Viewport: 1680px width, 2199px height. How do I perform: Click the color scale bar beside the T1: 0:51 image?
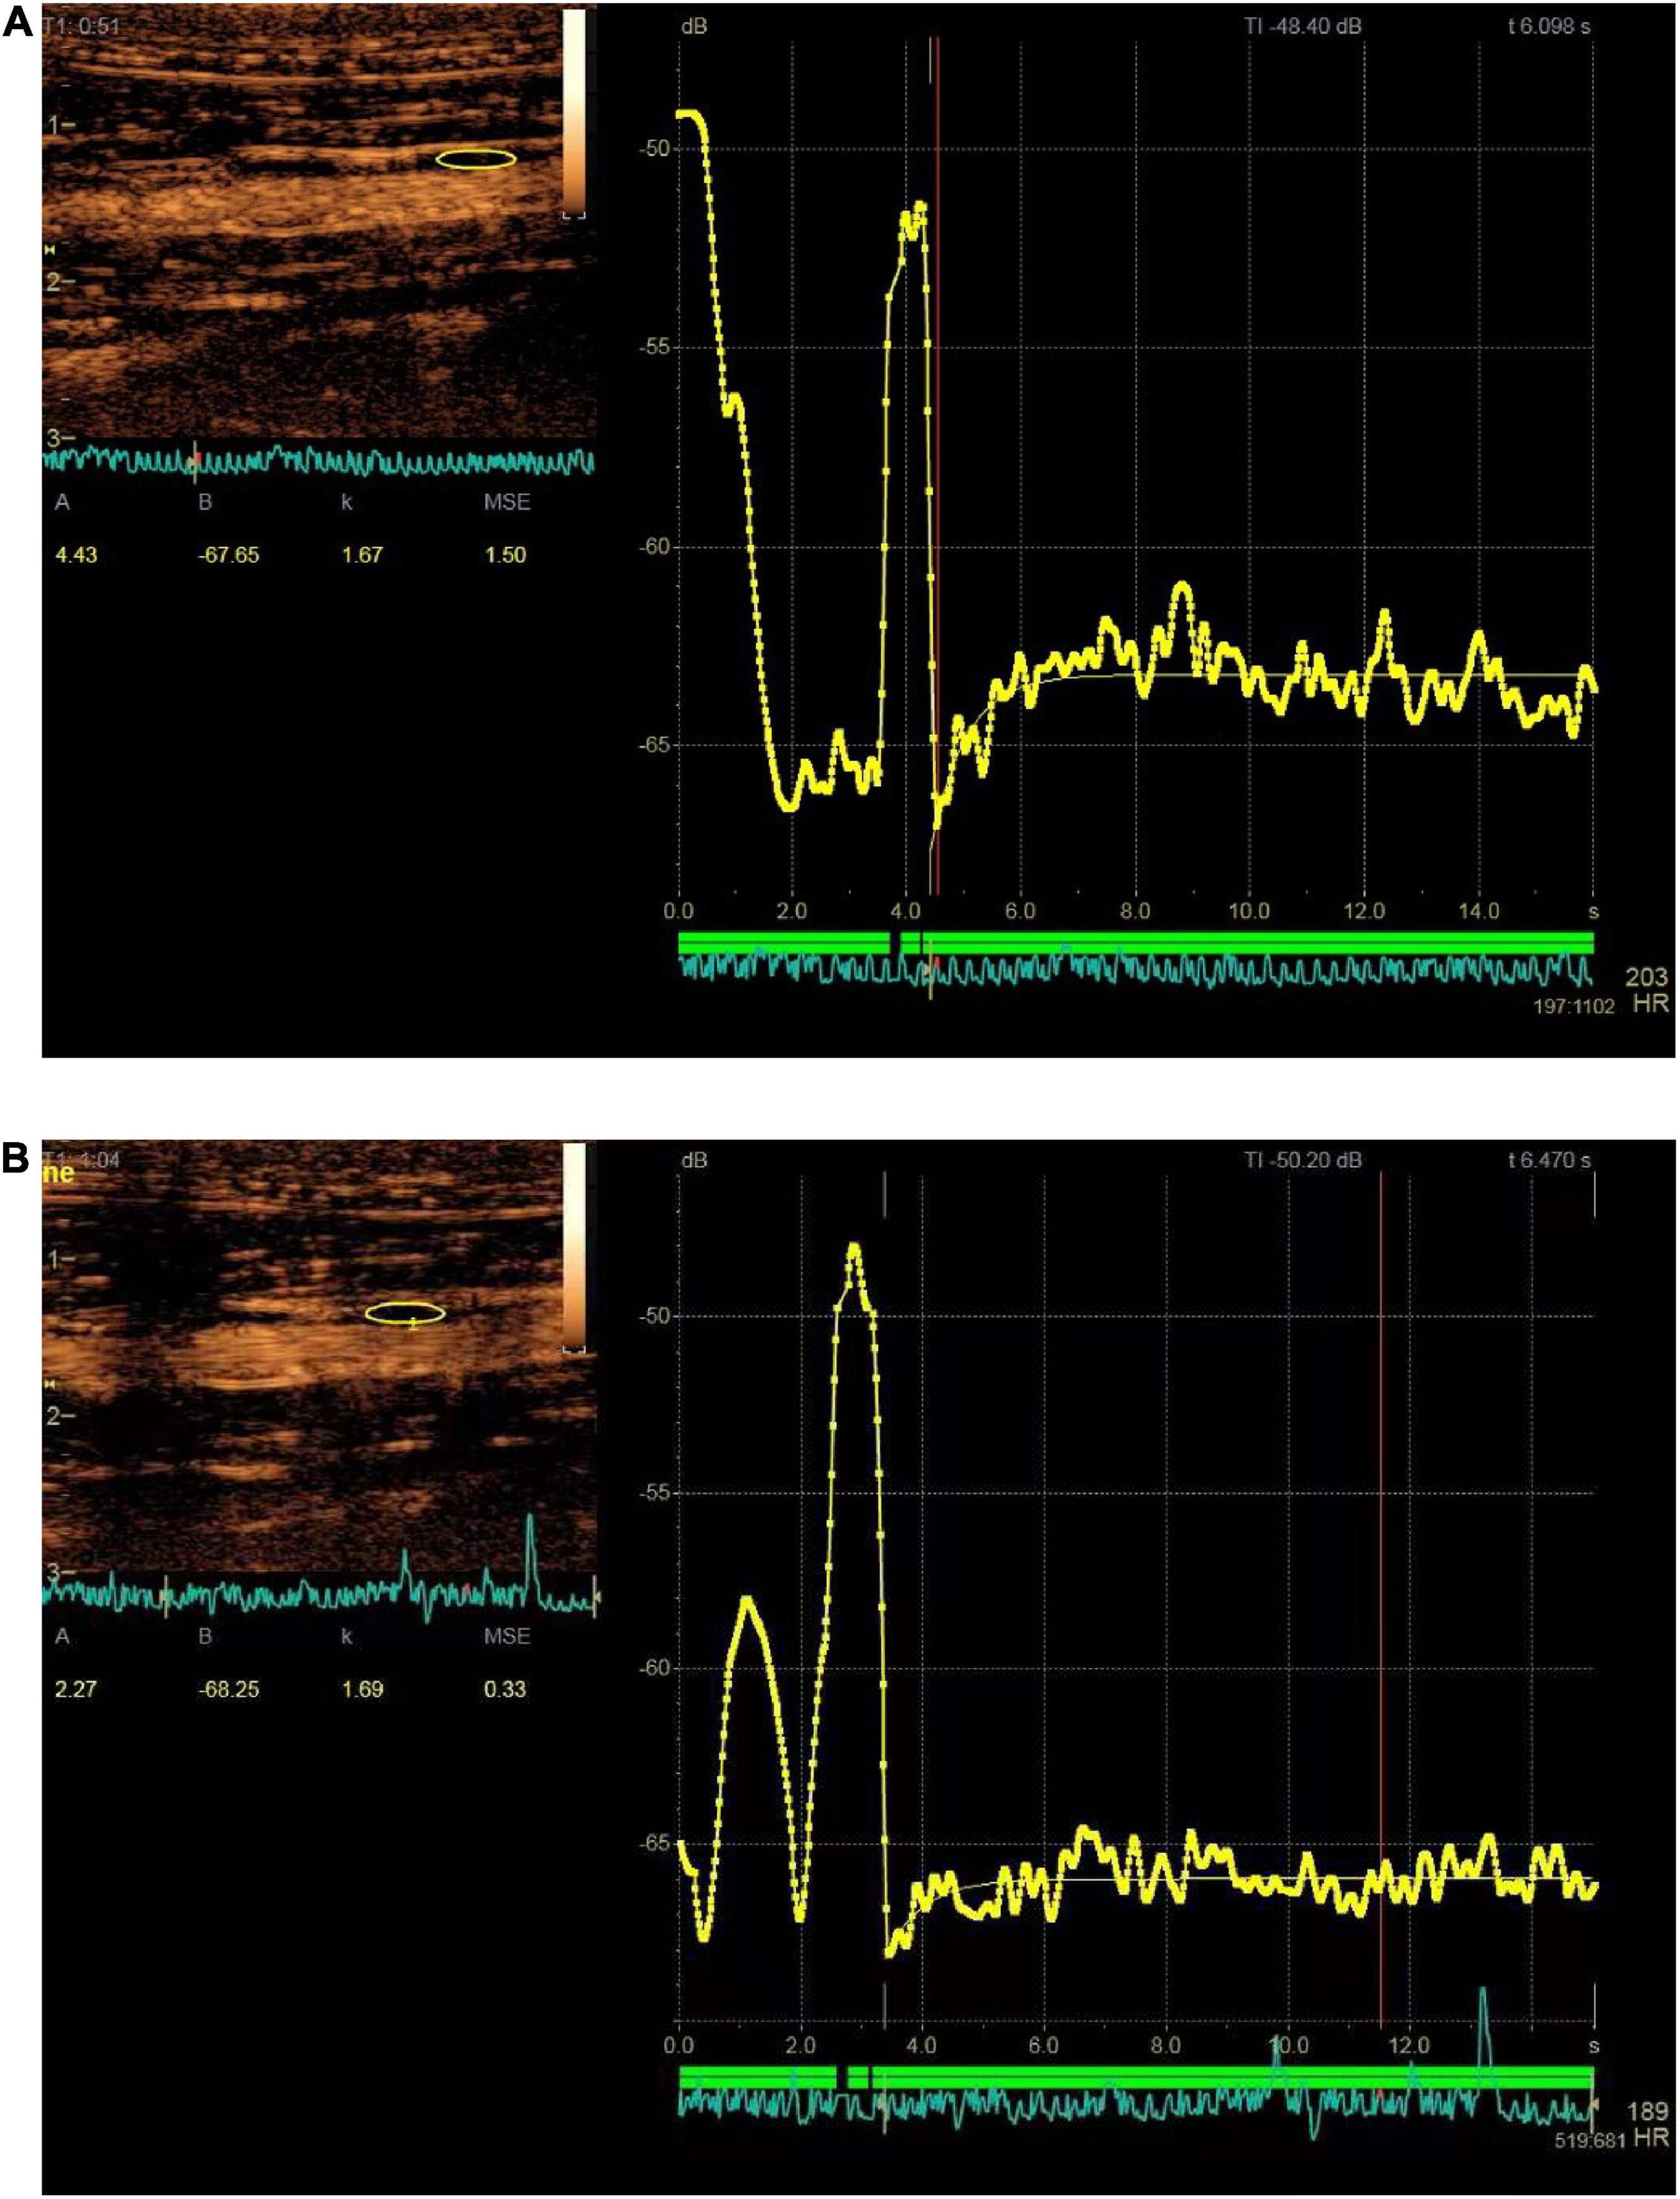coord(574,114)
